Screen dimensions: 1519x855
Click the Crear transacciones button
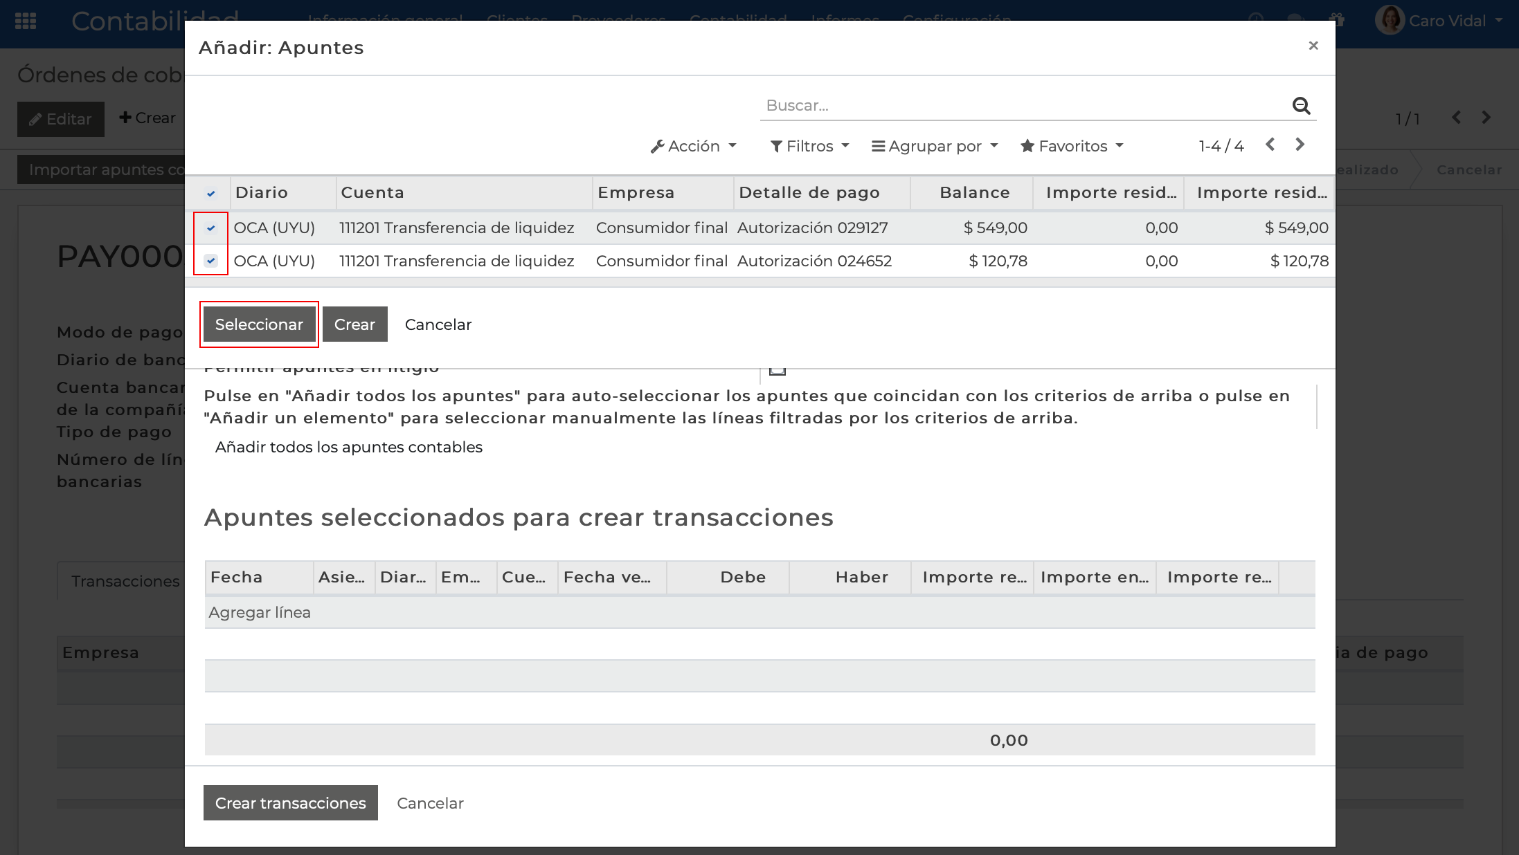290,802
